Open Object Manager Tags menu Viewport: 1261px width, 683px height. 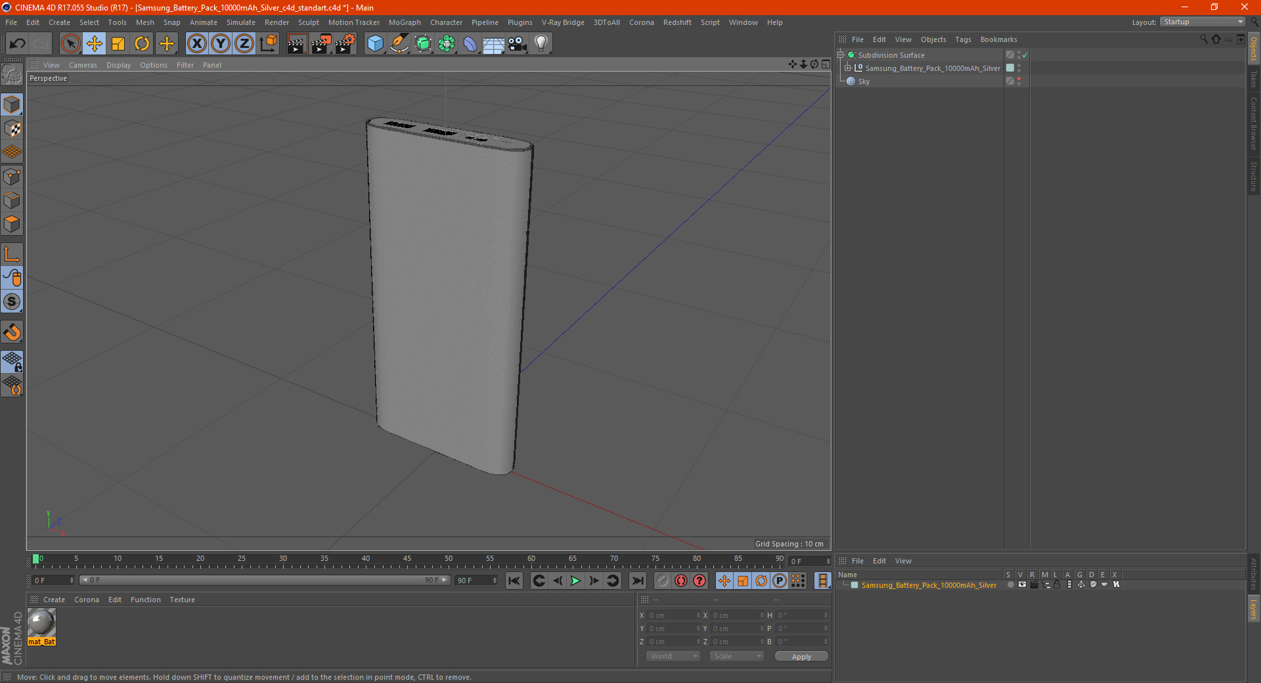pyautogui.click(x=963, y=39)
